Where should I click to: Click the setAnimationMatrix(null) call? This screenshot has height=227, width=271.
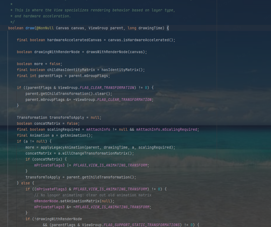(x=86, y=201)
